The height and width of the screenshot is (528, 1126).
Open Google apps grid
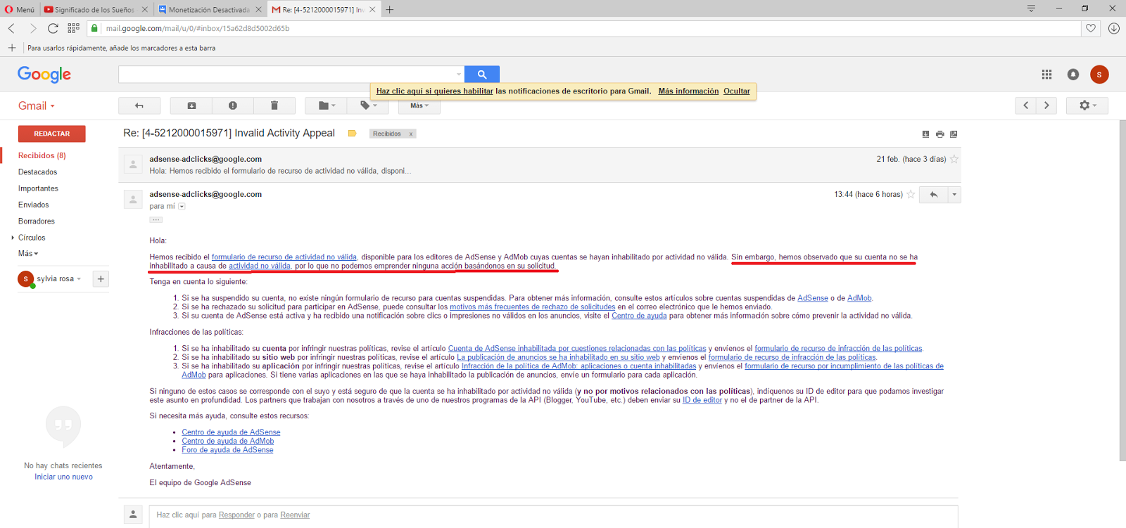[1046, 75]
